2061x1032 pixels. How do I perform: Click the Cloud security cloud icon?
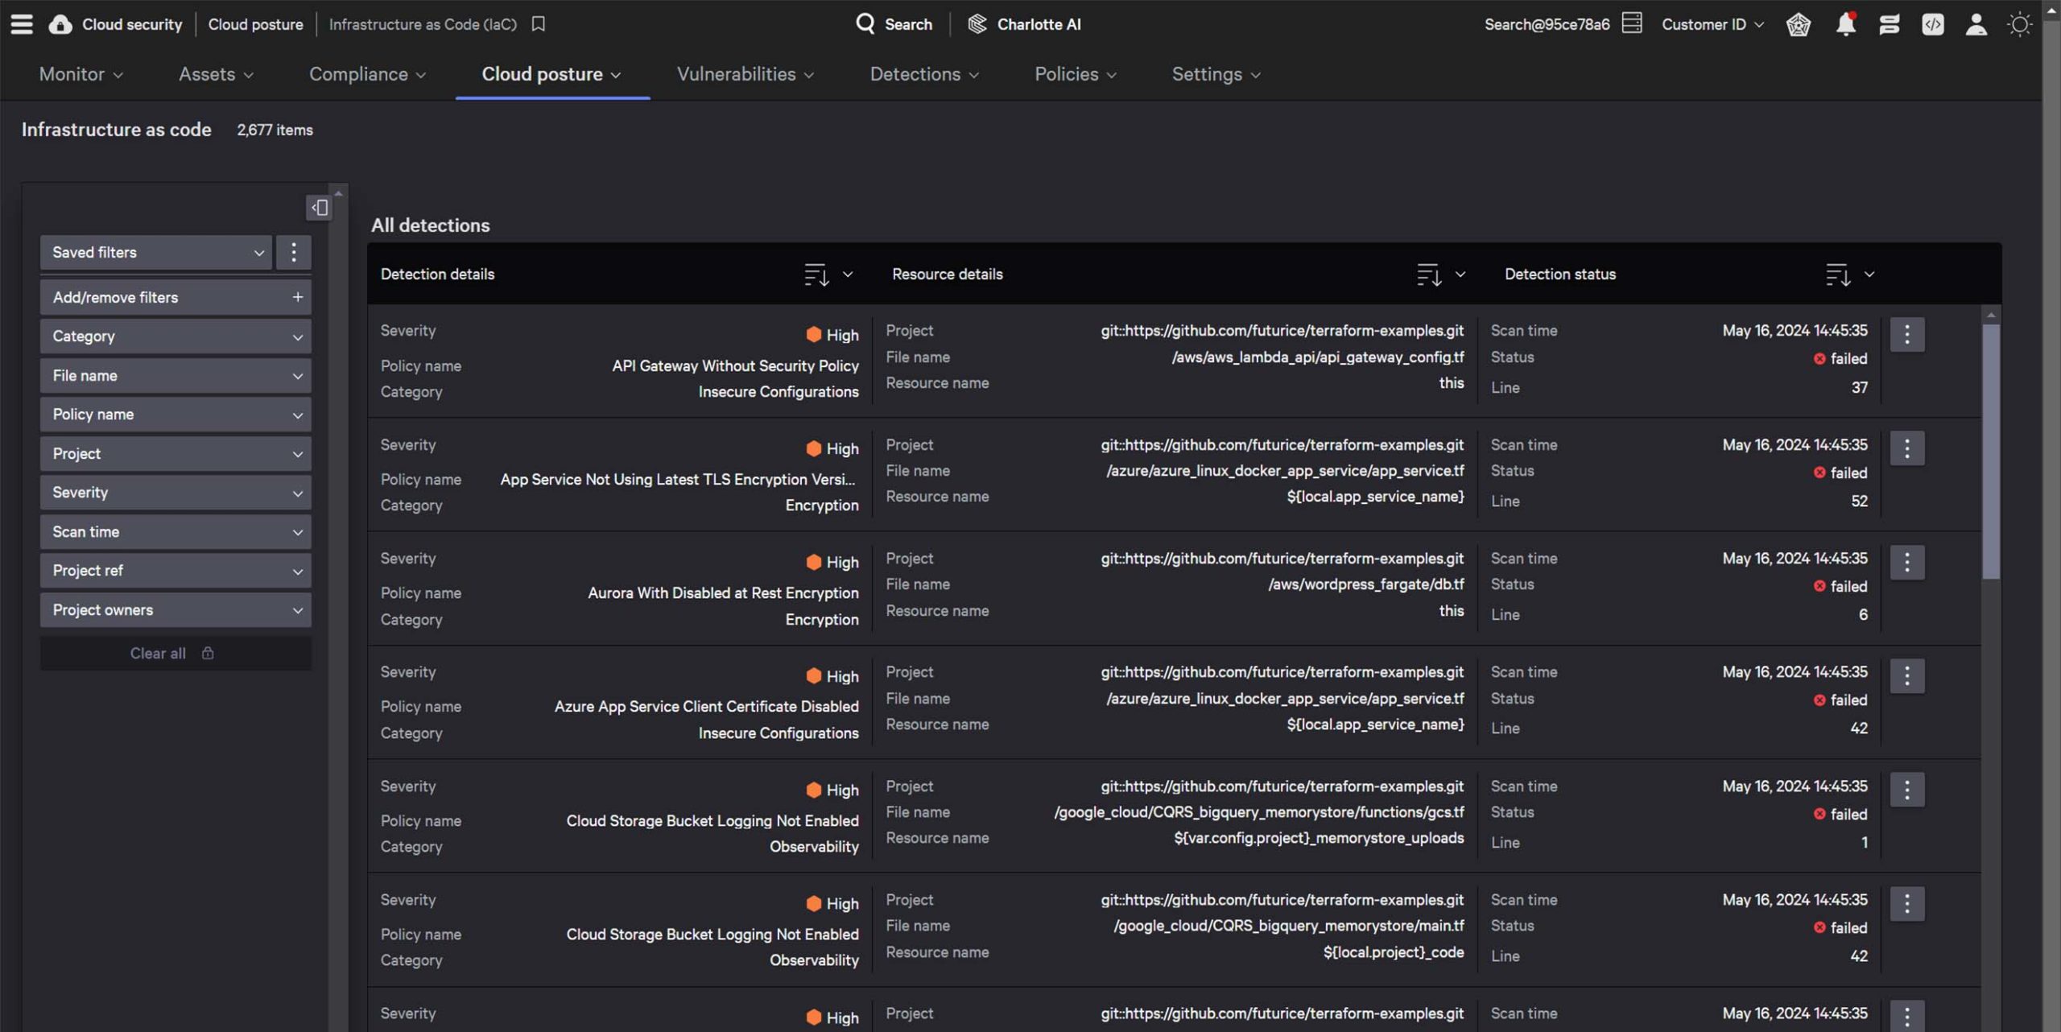60,24
